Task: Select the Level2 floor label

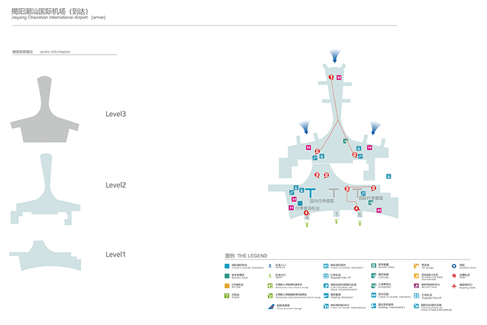Action: [x=116, y=185]
